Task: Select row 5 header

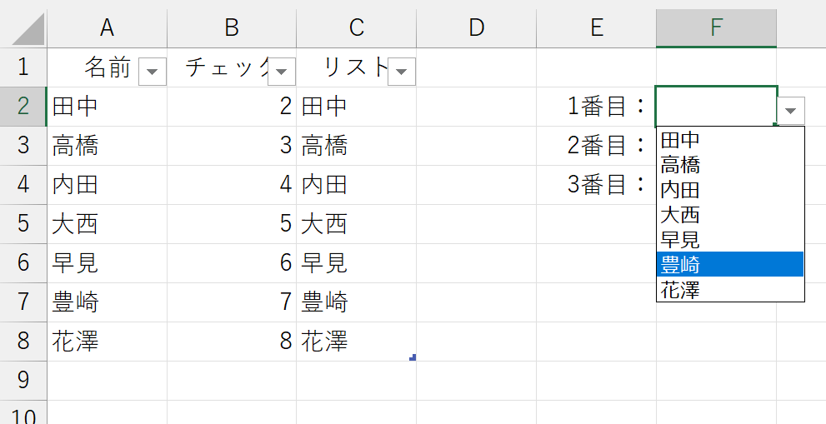Action: pyautogui.click(x=23, y=224)
